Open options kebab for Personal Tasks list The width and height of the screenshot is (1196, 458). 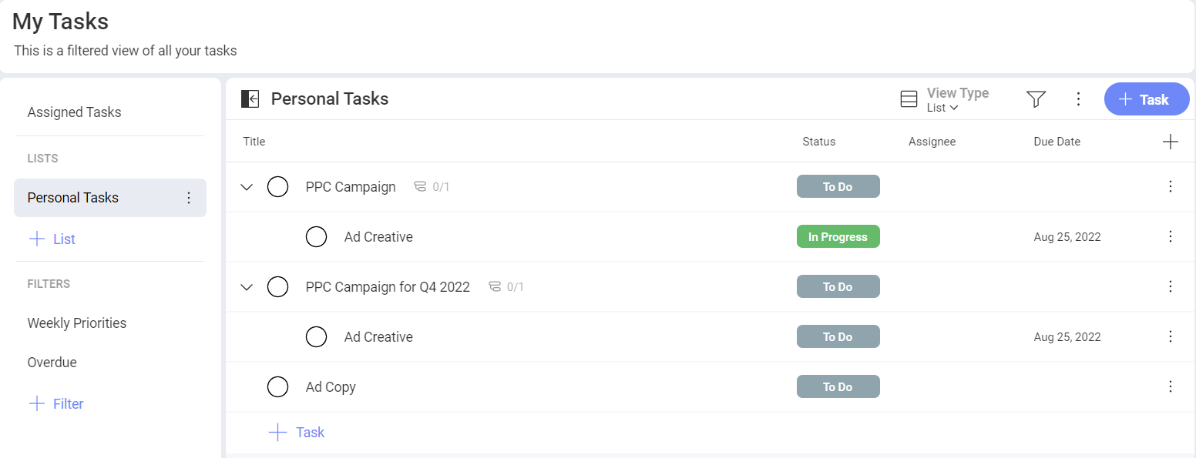[189, 198]
